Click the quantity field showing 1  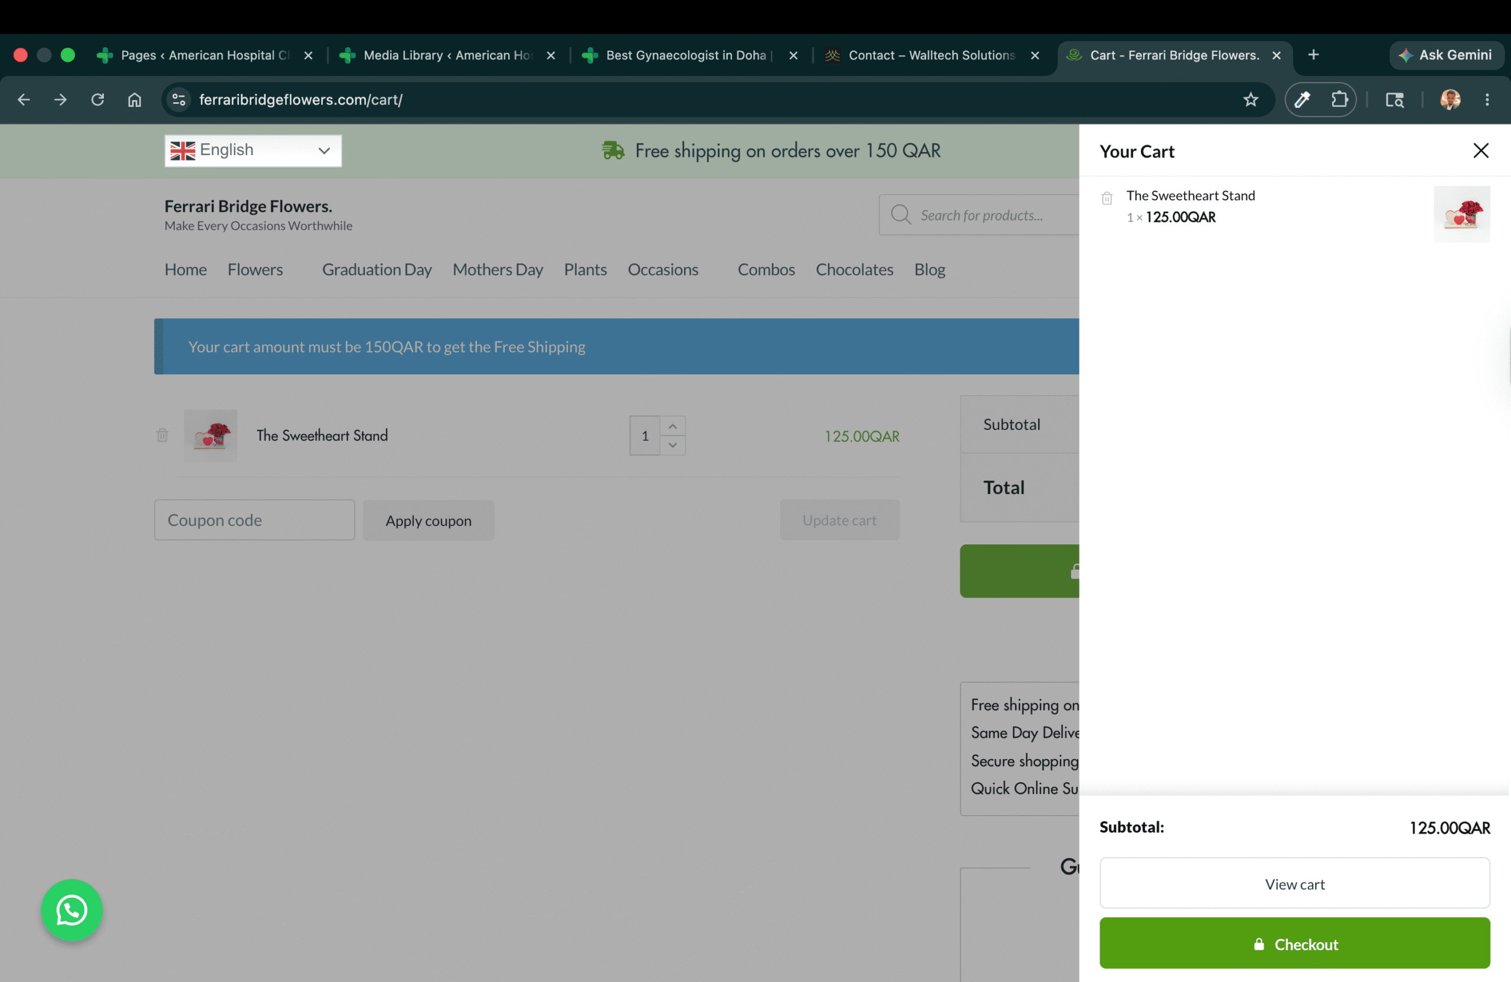pyautogui.click(x=645, y=436)
